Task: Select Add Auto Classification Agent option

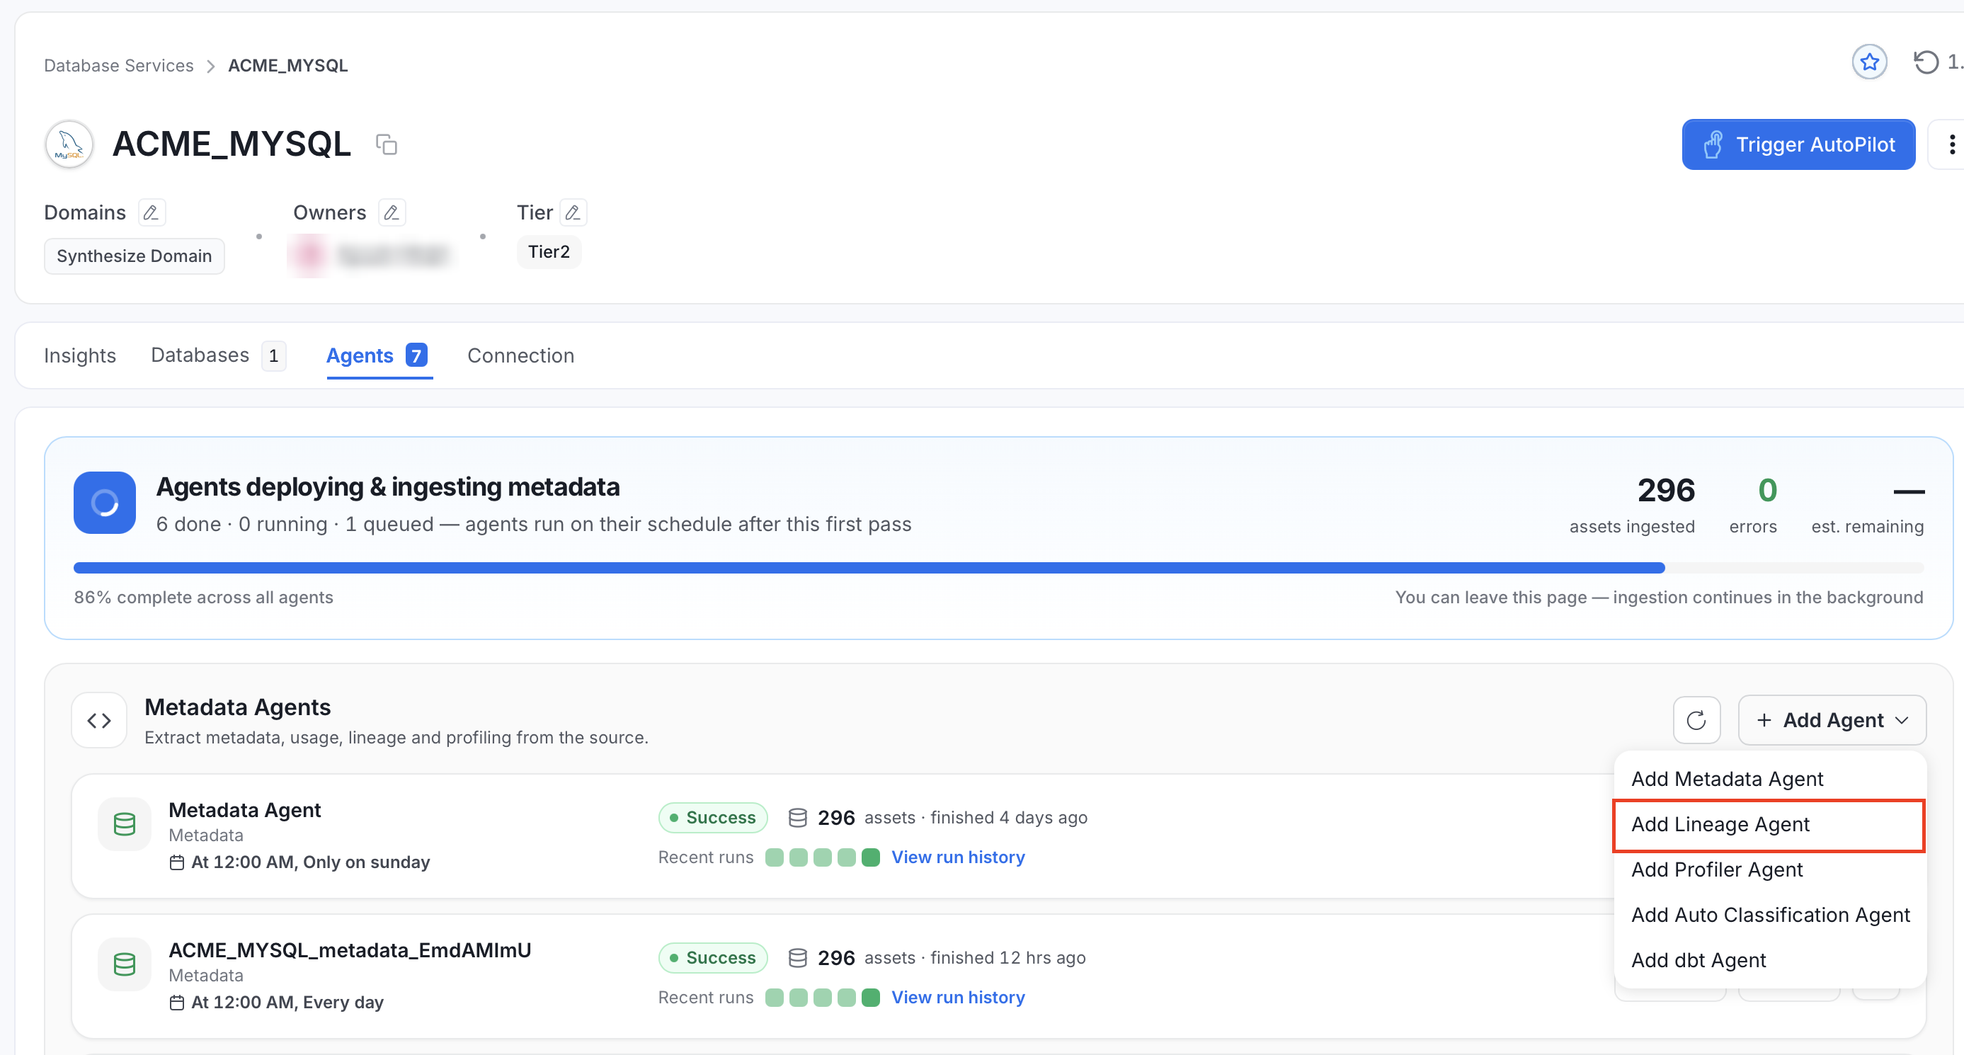Action: [x=1769, y=915]
